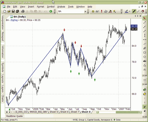
Task: Toggle Weekly interval 'w' button
Action: click(144, 111)
